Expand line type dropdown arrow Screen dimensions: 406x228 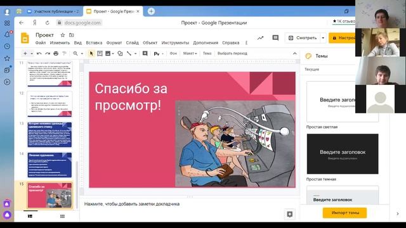coord(135,53)
